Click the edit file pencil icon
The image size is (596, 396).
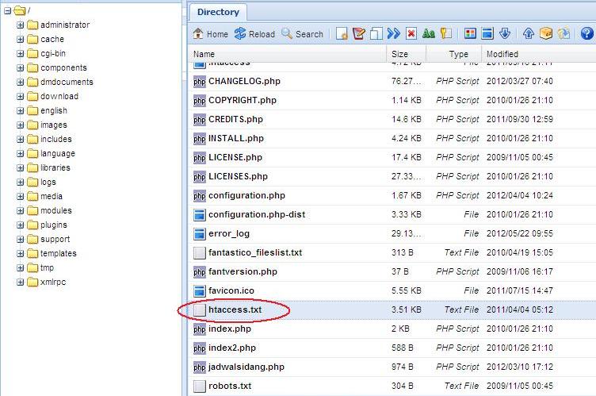pyautogui.click(x=359, y=34)
